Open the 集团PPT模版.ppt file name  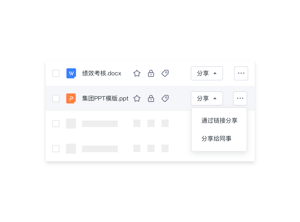click(105, 98)
